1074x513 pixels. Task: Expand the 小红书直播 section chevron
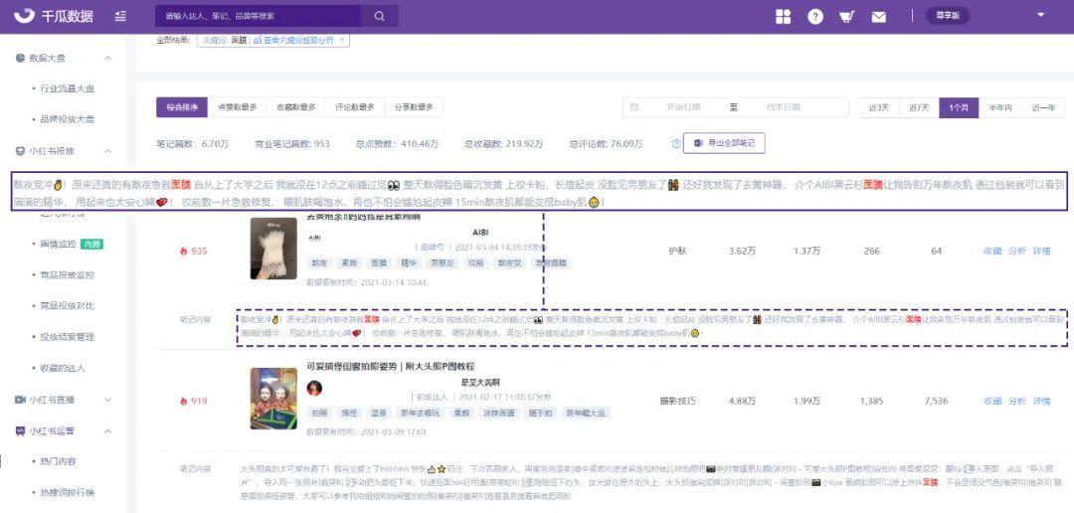(x=108, y=400)
